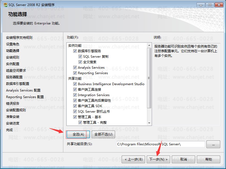
Task: Click the scroll down arrow in feature list
Action: [149, 123]
